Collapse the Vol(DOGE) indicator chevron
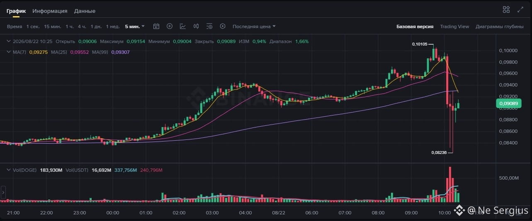The width and height of the screenshot is (532, 221). tap(9, 170)
